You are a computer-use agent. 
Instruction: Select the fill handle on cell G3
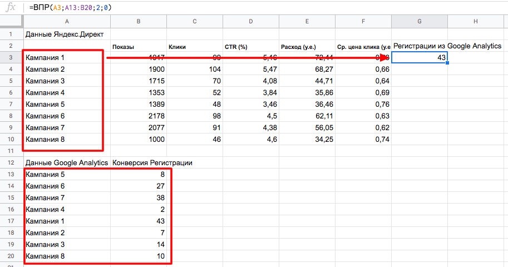(x=447, y=63)
